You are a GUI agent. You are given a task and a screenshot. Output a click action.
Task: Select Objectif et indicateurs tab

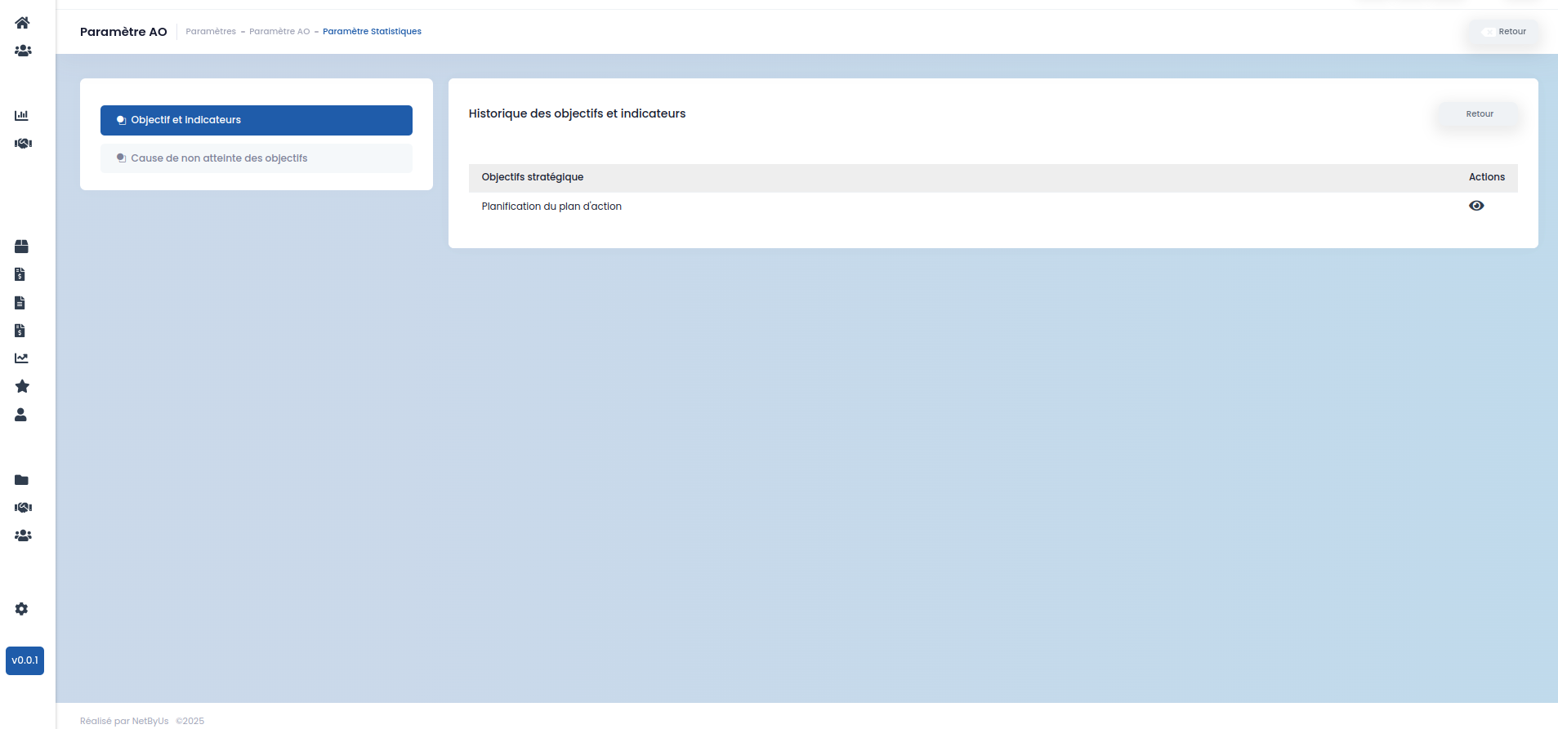coord(257,120)
